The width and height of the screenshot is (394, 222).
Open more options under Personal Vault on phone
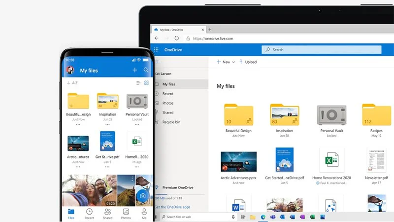(x=137, y=124)
